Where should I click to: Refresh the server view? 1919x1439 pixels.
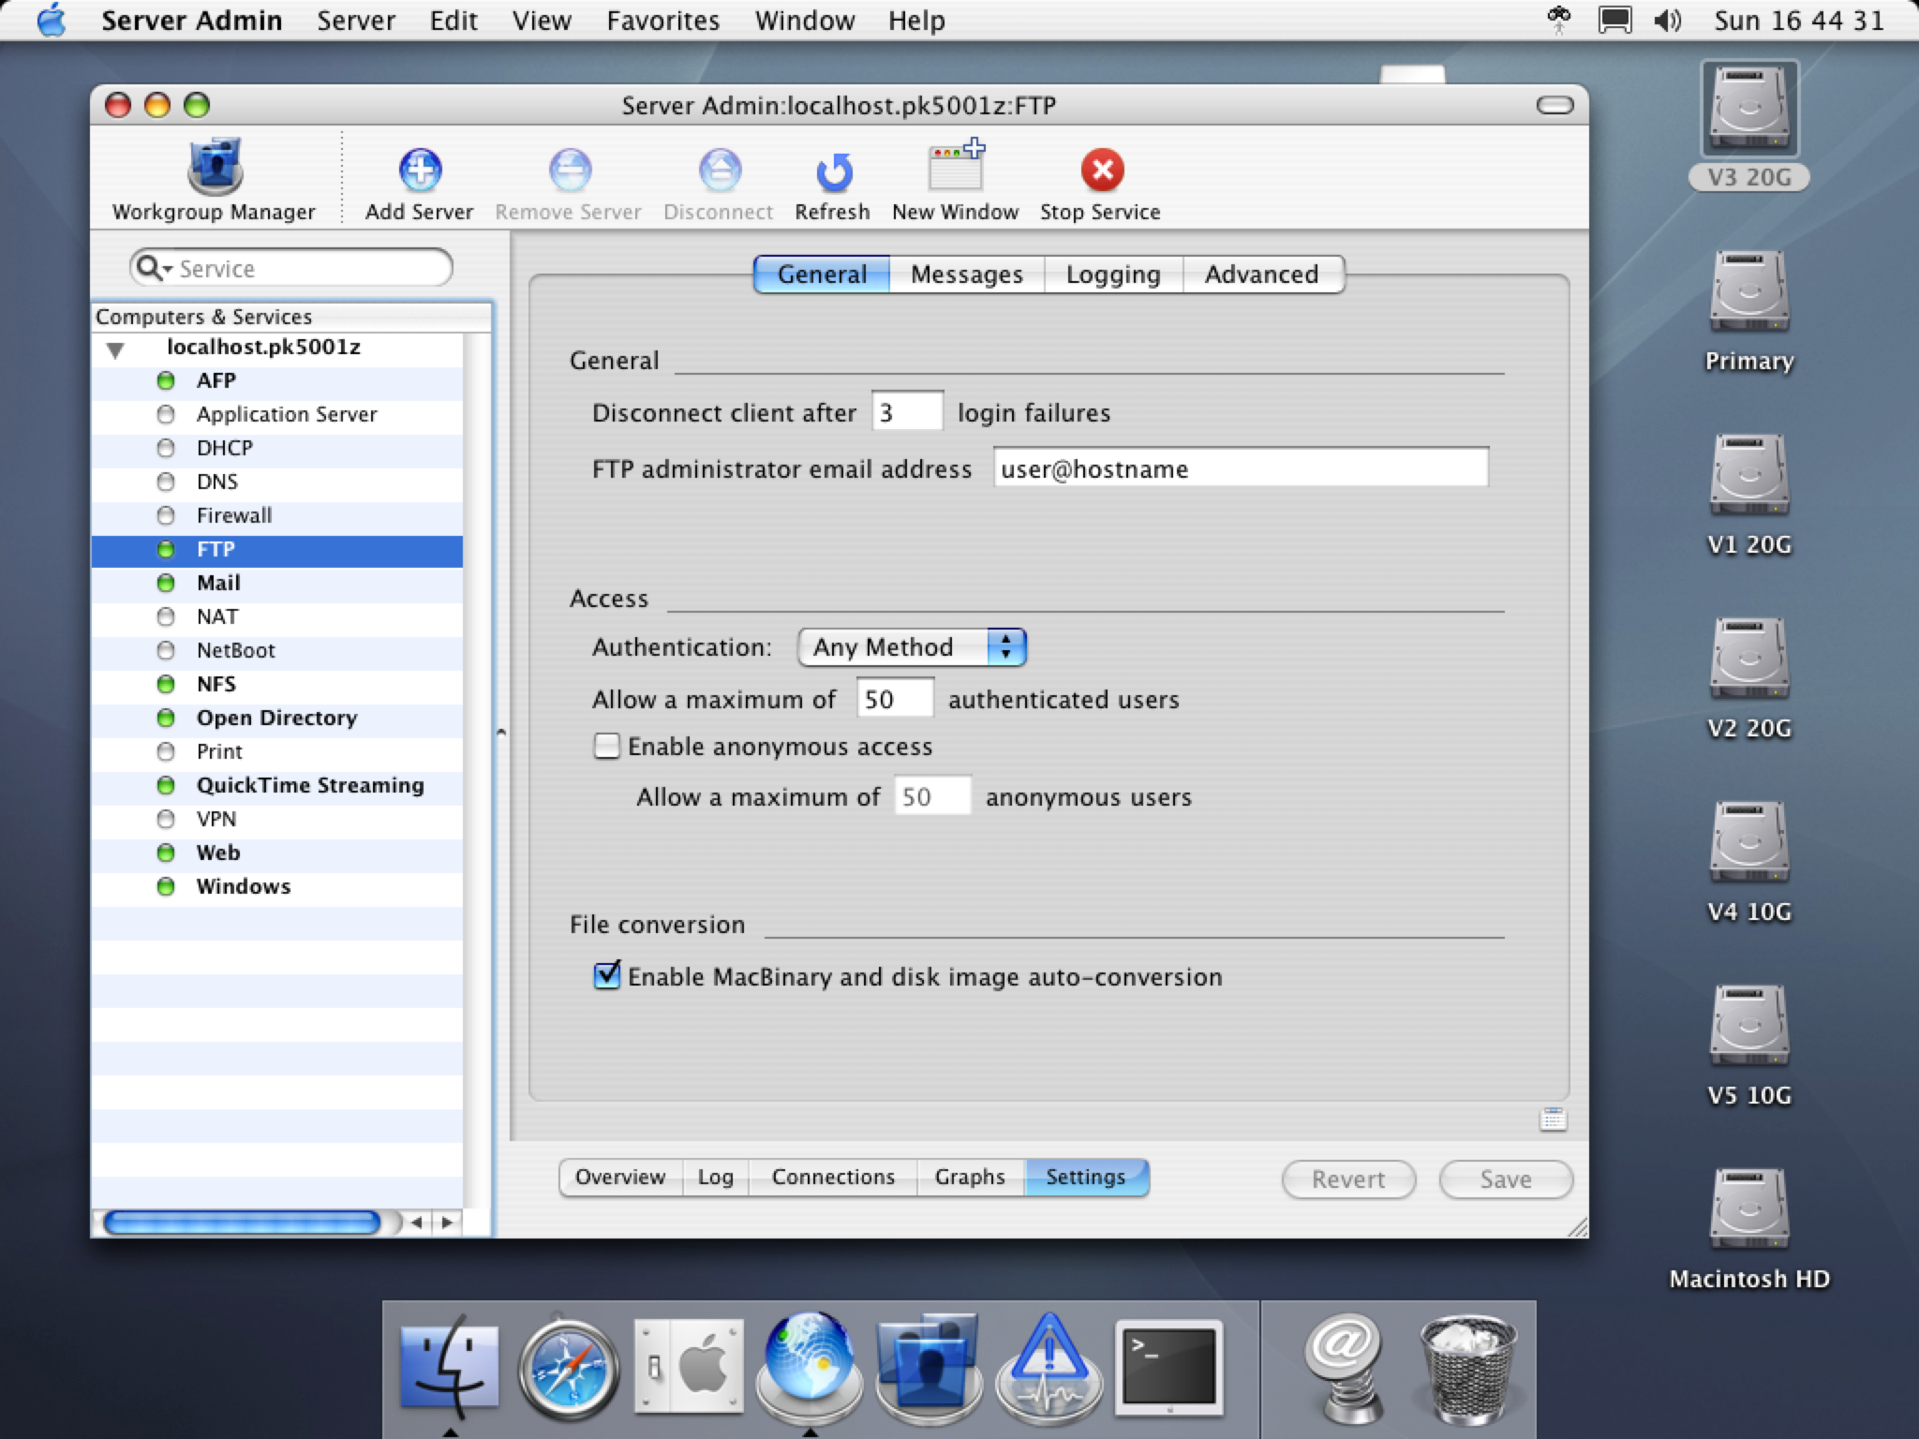(832, 184)
